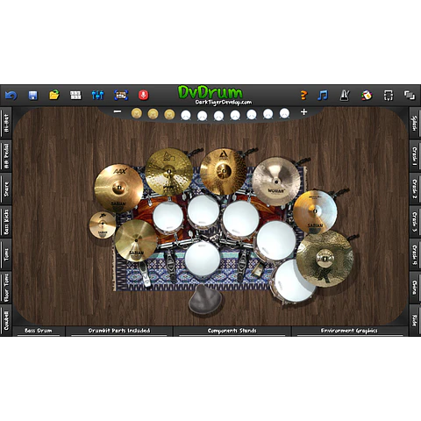Select the last white drum slot icon
421x421 pixels.
click(x=284, y=113)
